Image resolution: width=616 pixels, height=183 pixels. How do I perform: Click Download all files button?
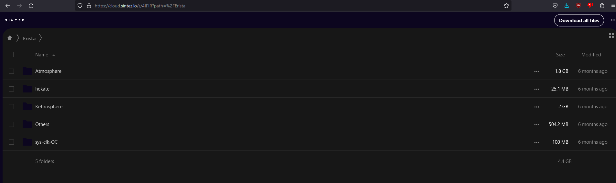579,20
